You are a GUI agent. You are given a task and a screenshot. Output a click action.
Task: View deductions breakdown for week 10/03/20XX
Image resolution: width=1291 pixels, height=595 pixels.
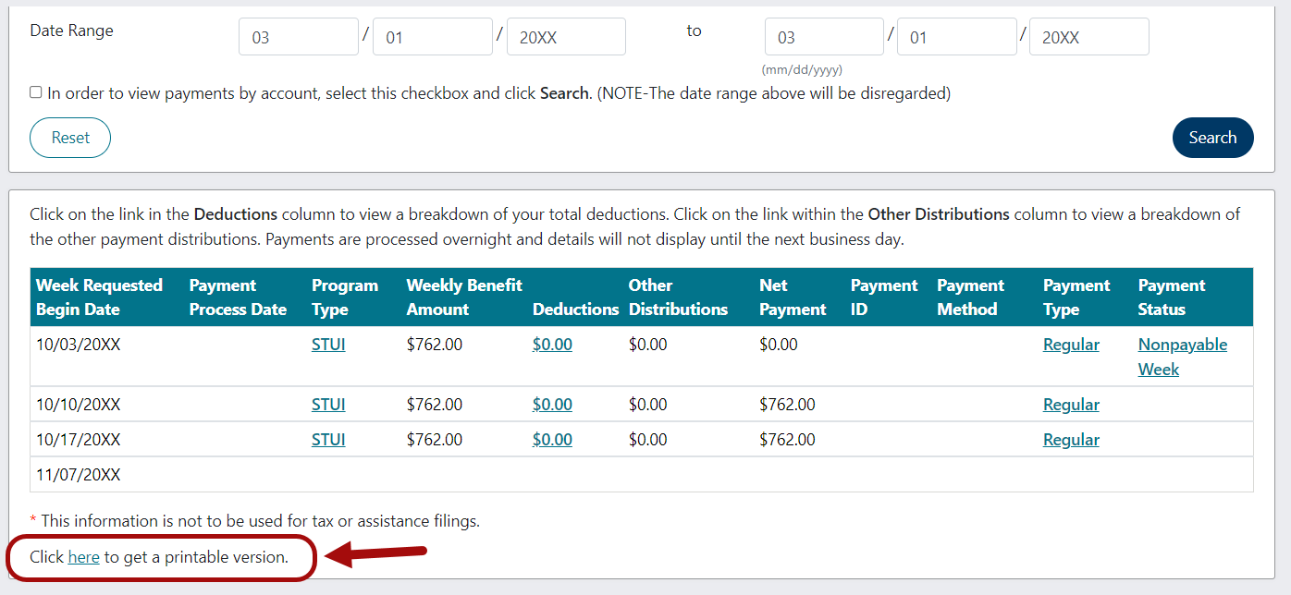[x=552, y=344]
